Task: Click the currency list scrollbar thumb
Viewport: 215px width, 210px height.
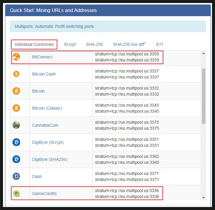Action: pyautogui.click(x=204, y=96)
